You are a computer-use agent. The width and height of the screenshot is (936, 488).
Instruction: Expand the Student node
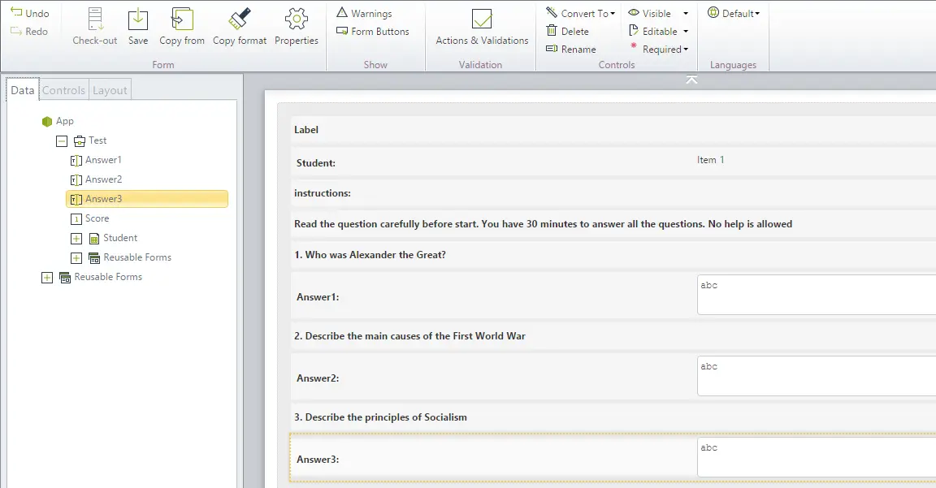pyautogui.click(x=76, y=239)
